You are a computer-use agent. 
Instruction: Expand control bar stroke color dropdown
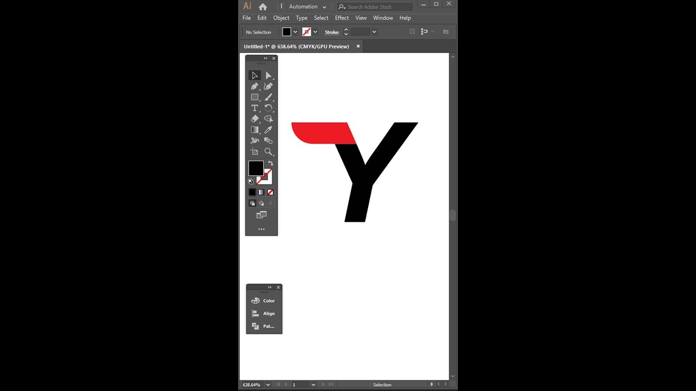click(x=315, y=32)
